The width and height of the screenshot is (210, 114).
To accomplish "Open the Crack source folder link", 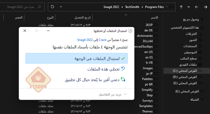I will tap(103, 40).
